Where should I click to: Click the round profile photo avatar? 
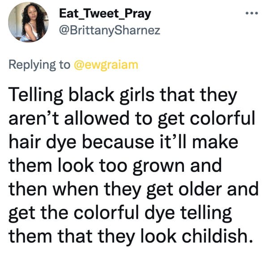(x=28, y=22)
